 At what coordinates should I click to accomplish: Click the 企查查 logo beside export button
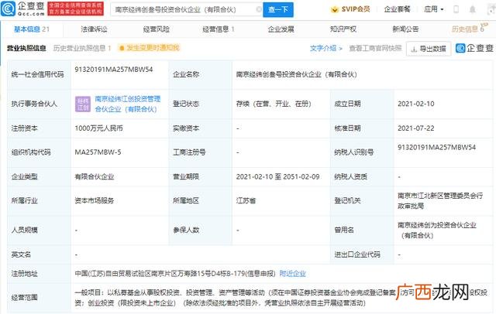475,48
